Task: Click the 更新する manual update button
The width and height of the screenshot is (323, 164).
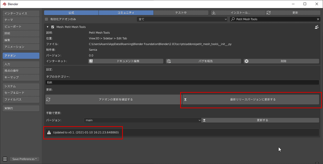Action: 260,120
